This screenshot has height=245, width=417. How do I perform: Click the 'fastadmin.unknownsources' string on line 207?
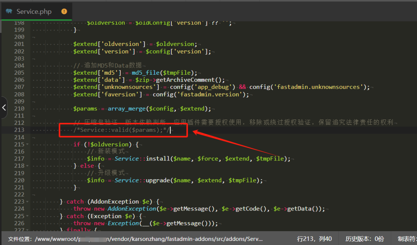click(x=318, y=87)
